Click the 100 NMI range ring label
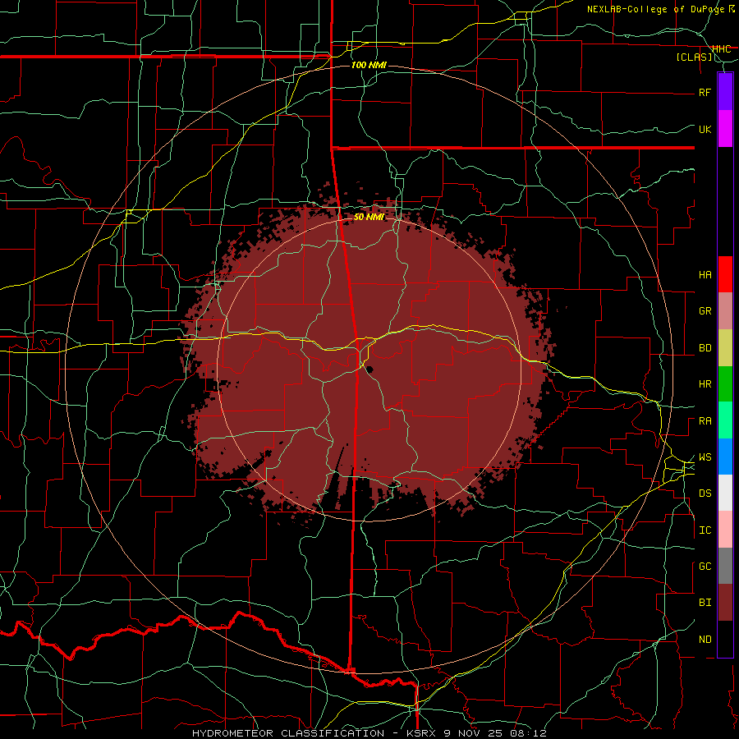 coord(369,65)
